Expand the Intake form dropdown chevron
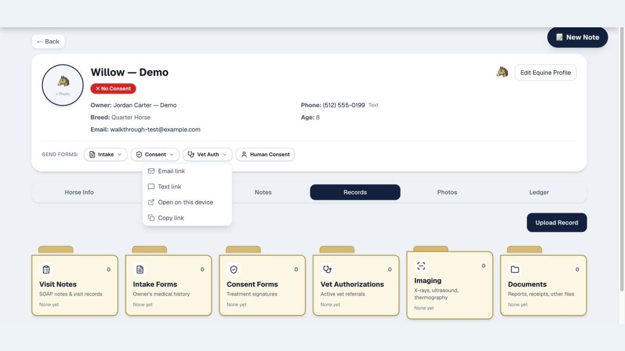This screenshot has height=351, width=625. pos(120,155)
